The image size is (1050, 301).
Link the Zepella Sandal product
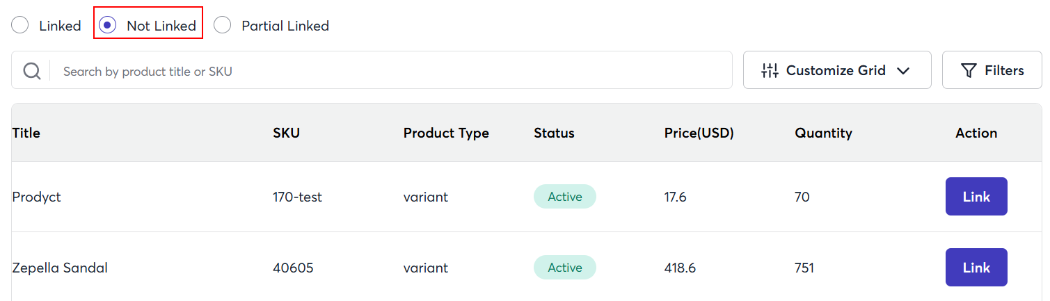coord(976,268)
